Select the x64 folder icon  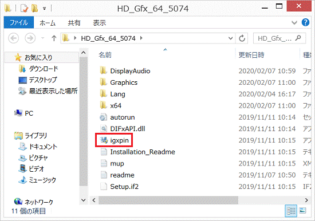coord(103,105)
